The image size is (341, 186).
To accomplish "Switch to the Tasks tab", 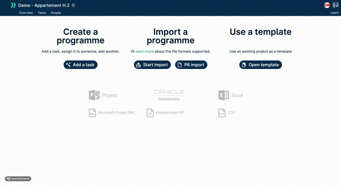I will point(42,13).
